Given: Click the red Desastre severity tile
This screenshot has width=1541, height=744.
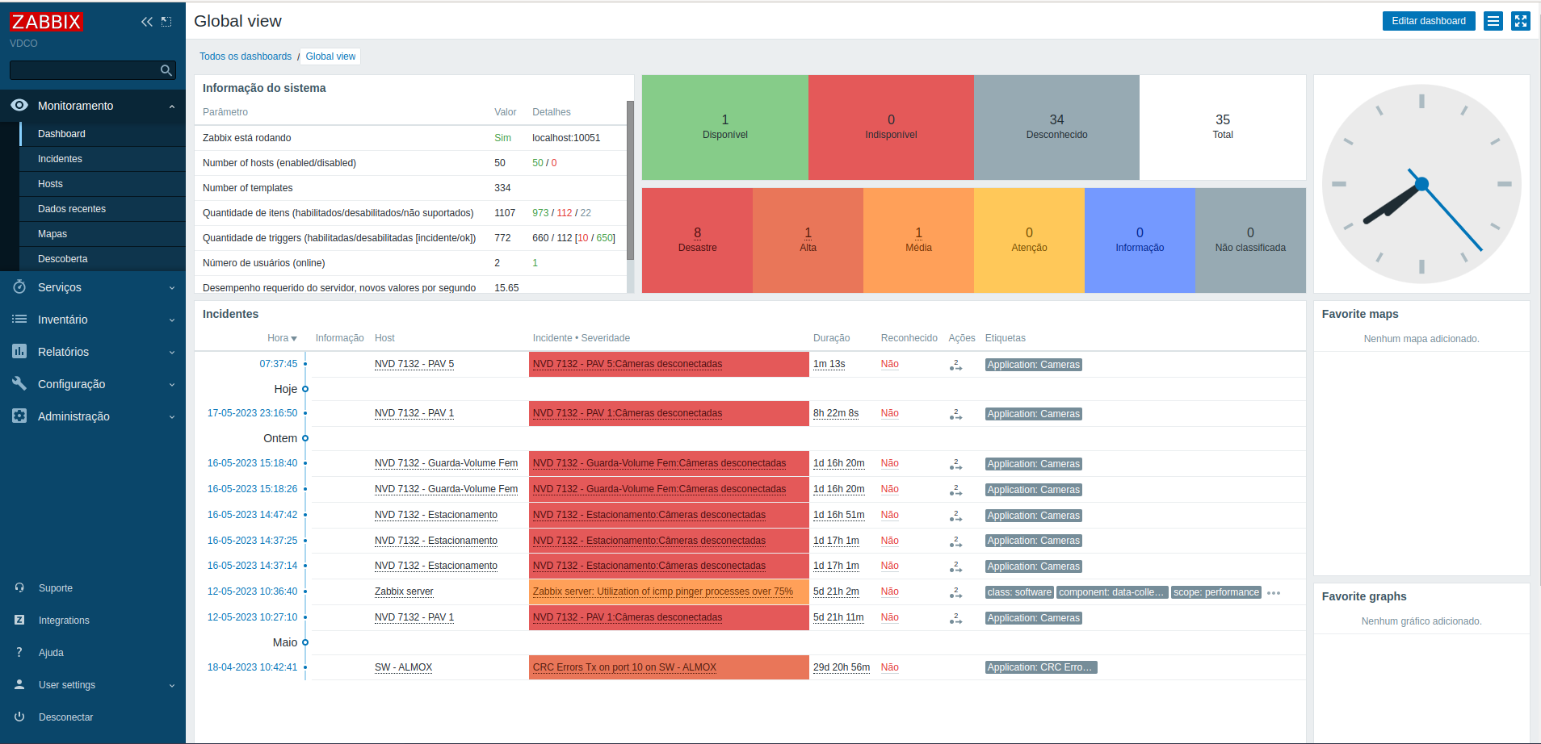Looking at the screenshot, I should pyautogui.click(x=697, y=240).
